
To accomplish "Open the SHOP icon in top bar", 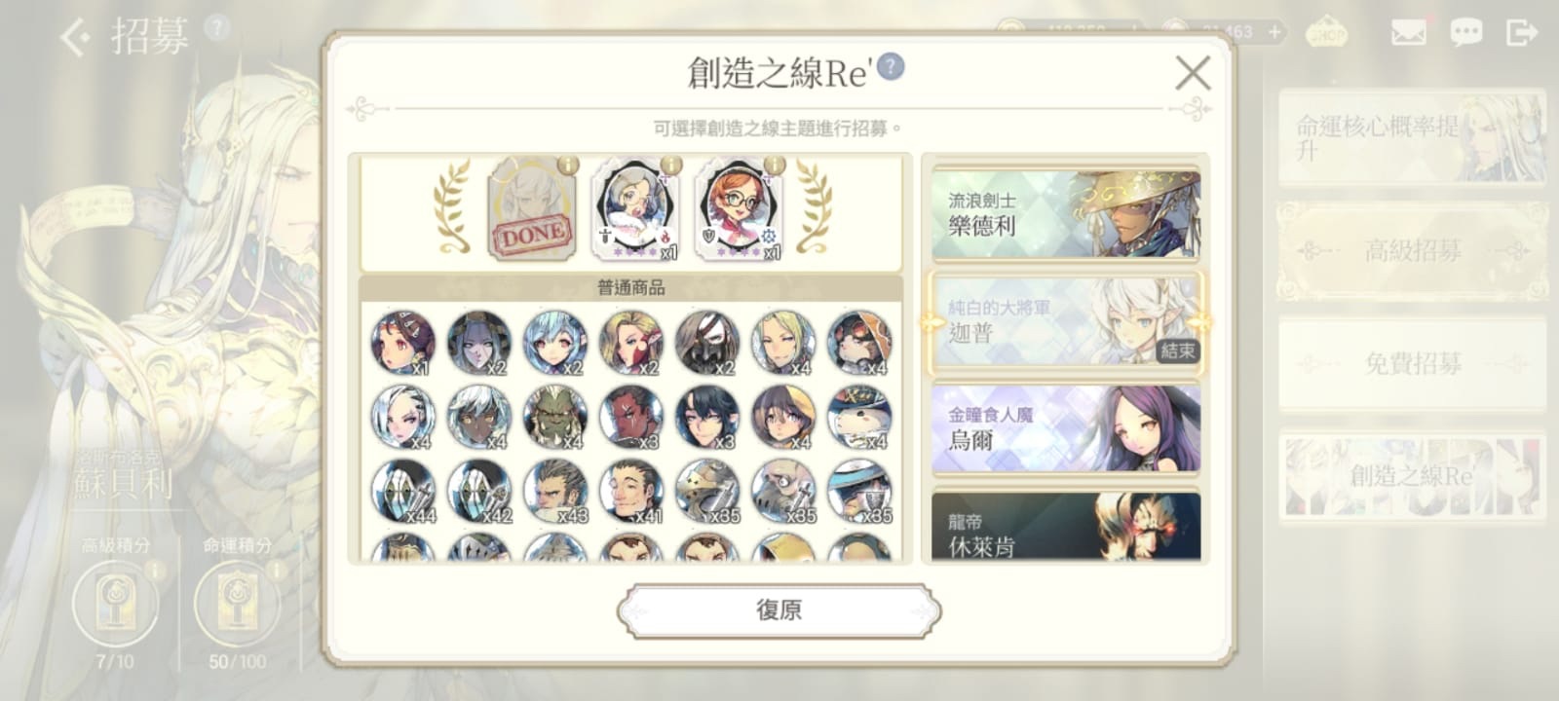I will pyautogui.click(x=1327, y=33).
